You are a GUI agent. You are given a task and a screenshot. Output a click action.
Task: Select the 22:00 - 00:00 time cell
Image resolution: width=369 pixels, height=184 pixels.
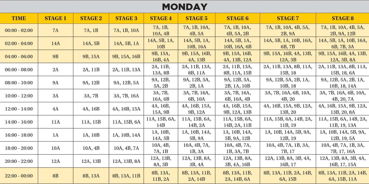click(19, 176)
